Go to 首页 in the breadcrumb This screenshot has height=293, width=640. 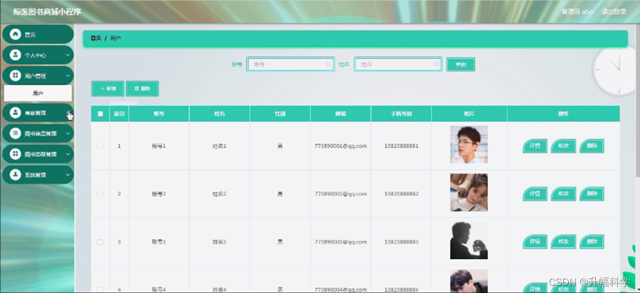click(95, 38)
